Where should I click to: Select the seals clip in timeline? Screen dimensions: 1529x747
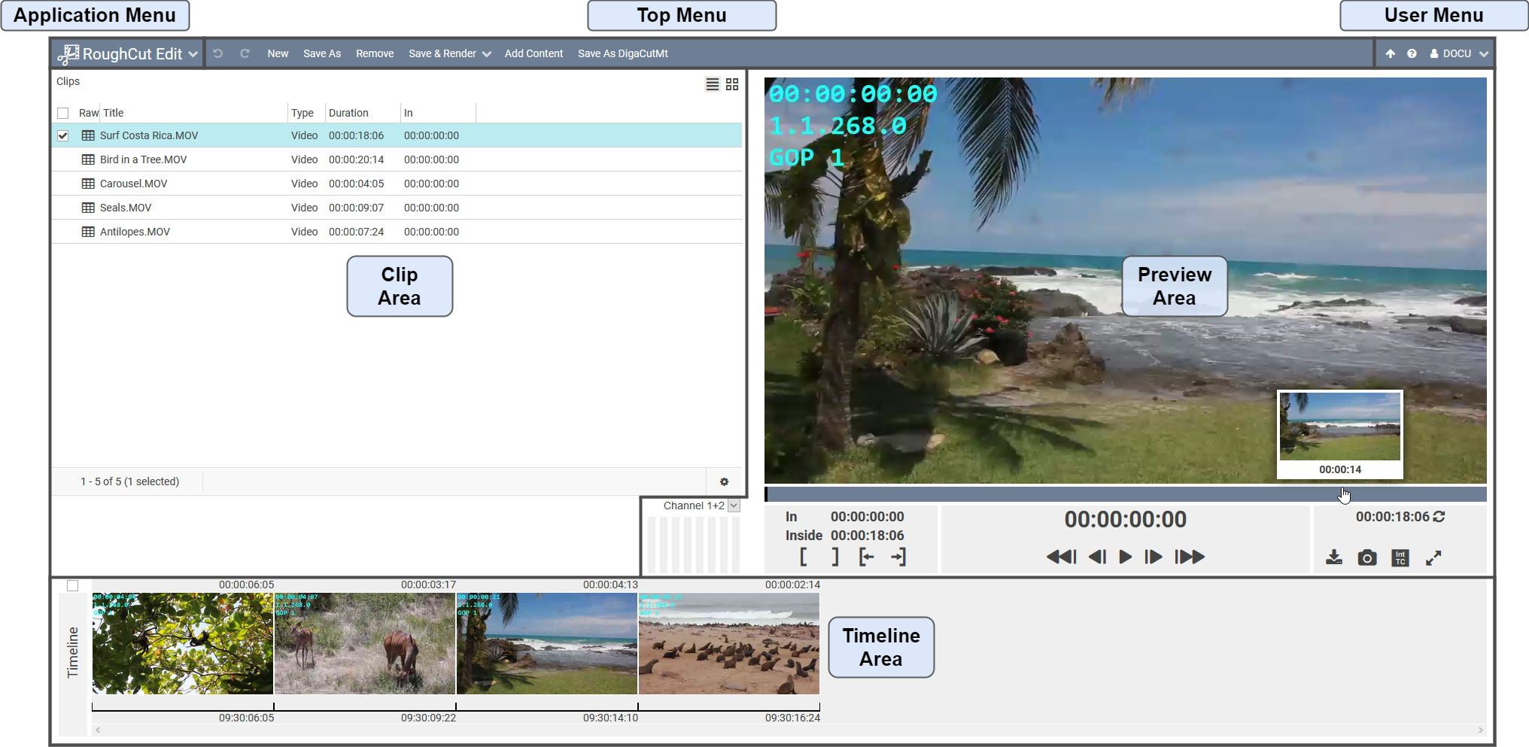[x=728, y=643]
